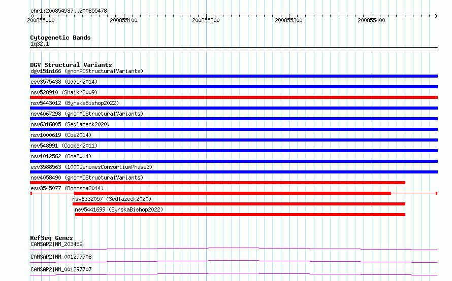452x281 pixels.
Task: Click the nsv5443012 (ByrskaBishop2022) label
Action: click(75, 103)
